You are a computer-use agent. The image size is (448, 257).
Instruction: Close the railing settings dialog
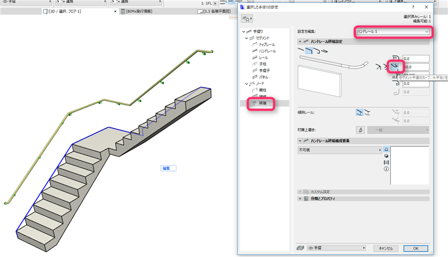coord(426,7)
